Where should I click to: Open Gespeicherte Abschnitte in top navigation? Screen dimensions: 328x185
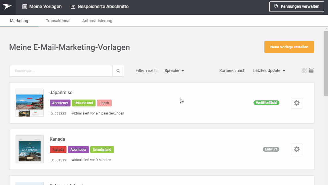(100, 7)
